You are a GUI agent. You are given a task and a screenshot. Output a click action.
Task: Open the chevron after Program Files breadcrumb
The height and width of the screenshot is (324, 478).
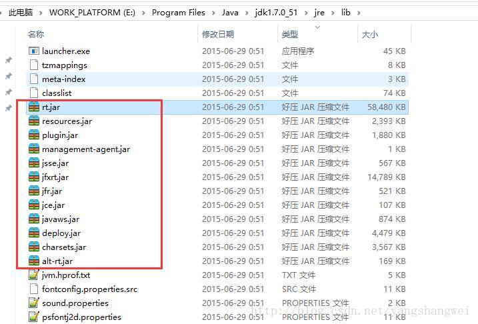pyautogui.click(x=213, y=13)
